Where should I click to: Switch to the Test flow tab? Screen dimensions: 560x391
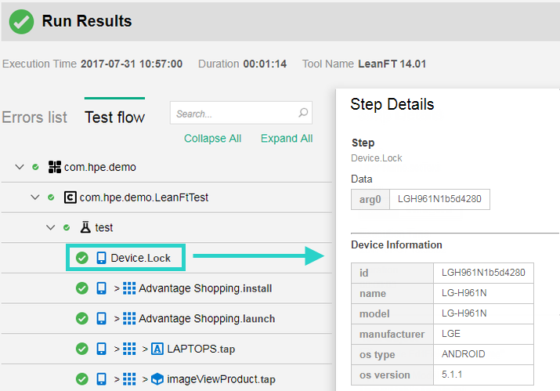coord(114,118)
